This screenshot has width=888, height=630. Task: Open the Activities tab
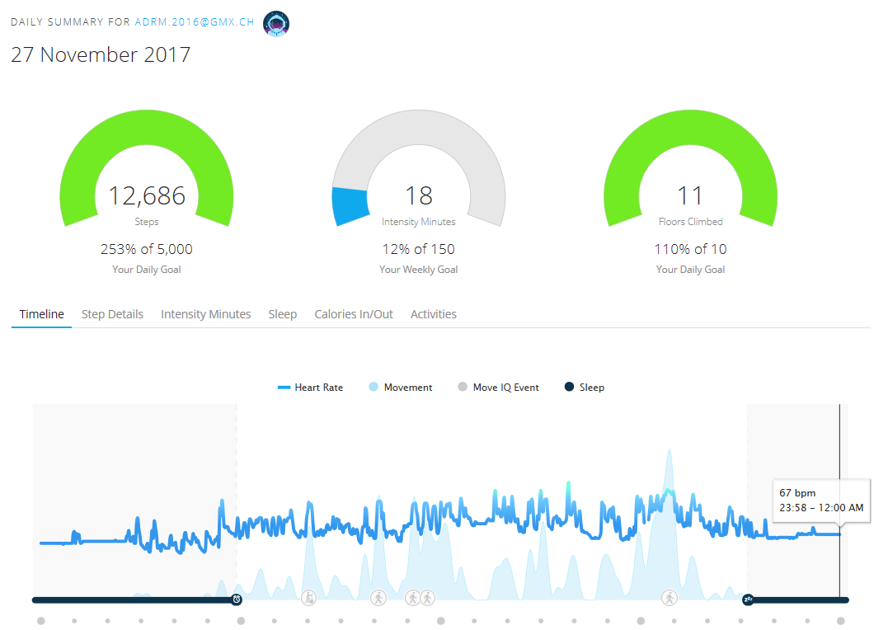433,314
